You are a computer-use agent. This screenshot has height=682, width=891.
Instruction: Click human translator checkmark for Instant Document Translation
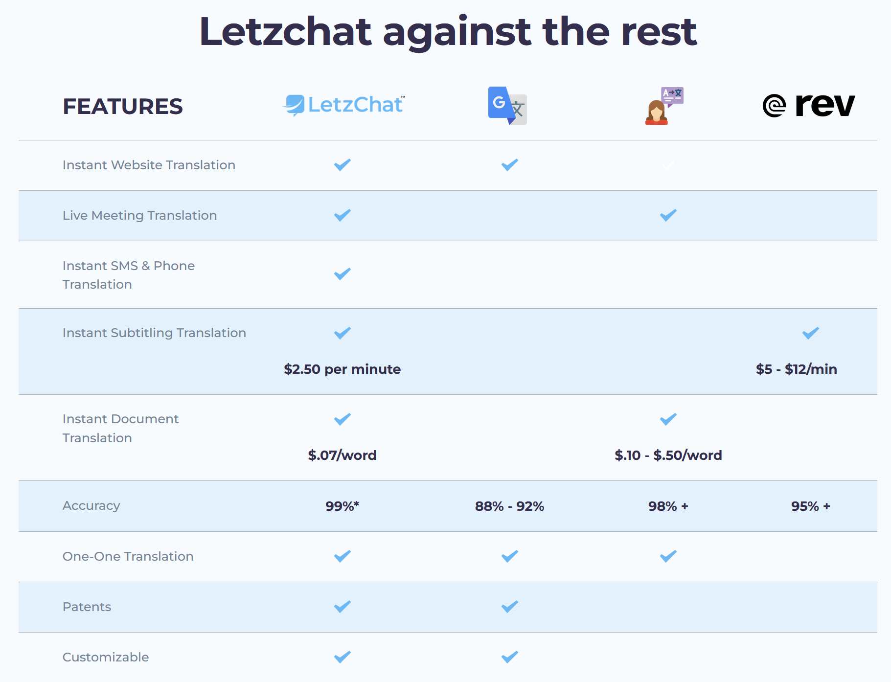pyautogui.click(x=668, y=419)
